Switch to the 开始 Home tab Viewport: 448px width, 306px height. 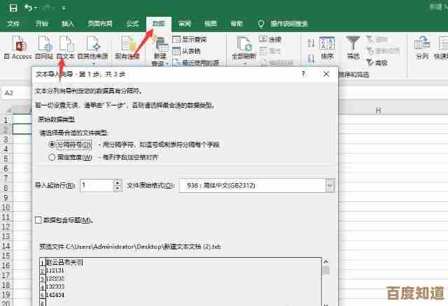pyautogui.click(x=42, y=24)
